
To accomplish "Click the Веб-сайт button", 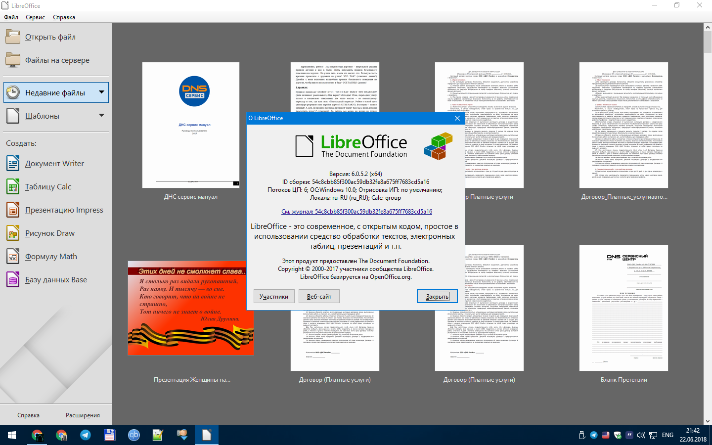I will point(319,296).
